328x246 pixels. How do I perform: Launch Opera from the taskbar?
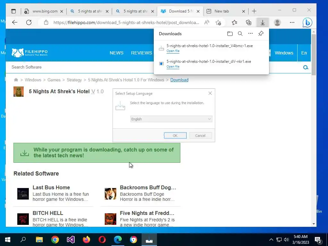[x=102, y=240]
